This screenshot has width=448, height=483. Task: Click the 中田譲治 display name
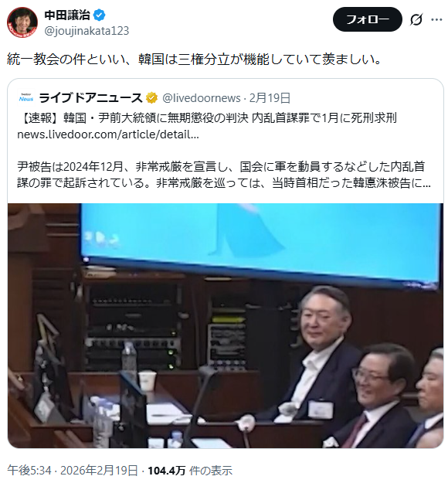point(67,15)
